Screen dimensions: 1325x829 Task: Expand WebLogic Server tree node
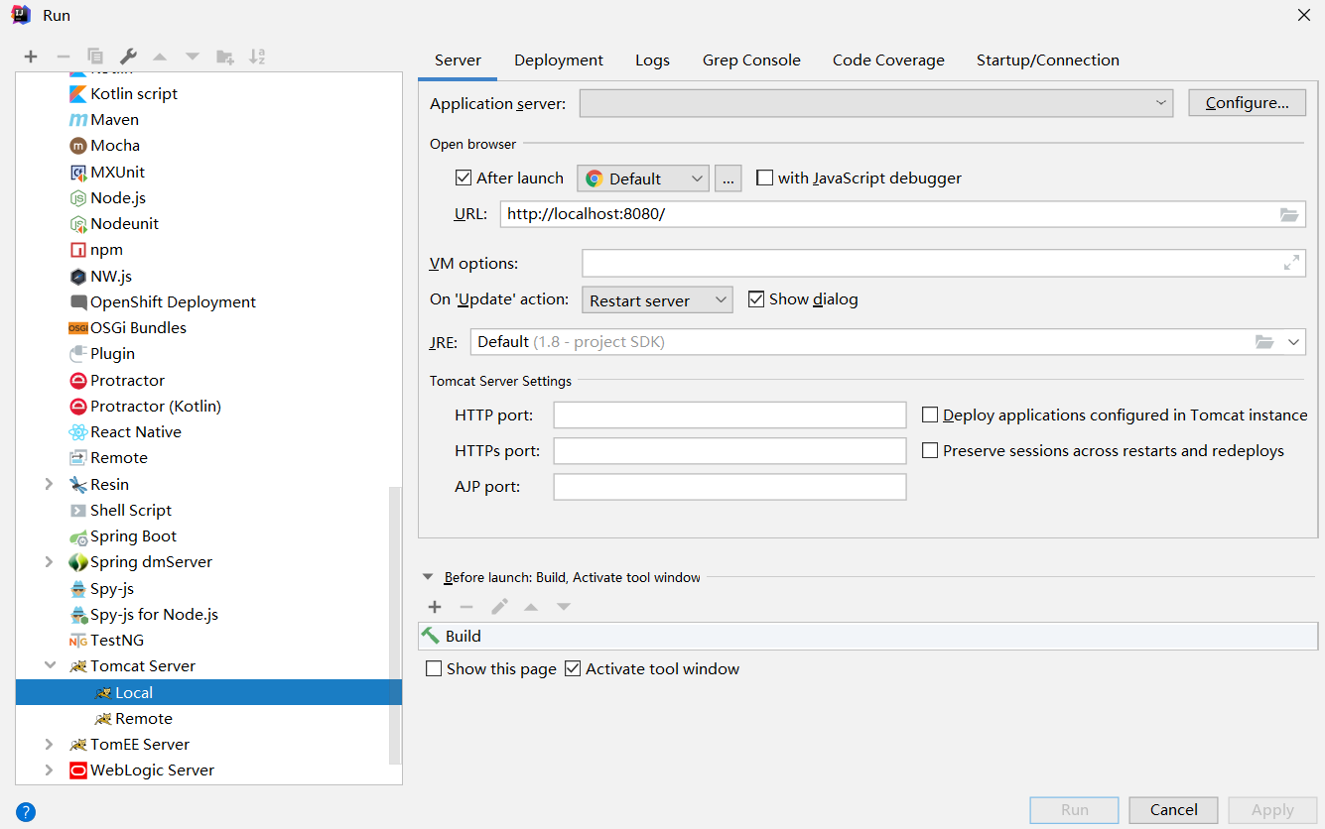[49, 770]
